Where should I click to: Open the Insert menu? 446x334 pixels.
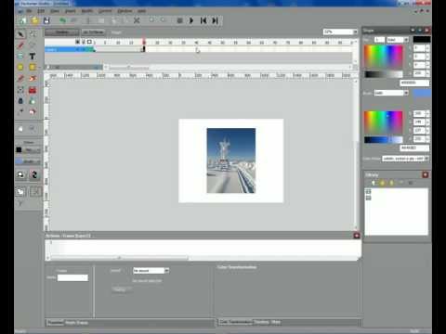(71, 11)
